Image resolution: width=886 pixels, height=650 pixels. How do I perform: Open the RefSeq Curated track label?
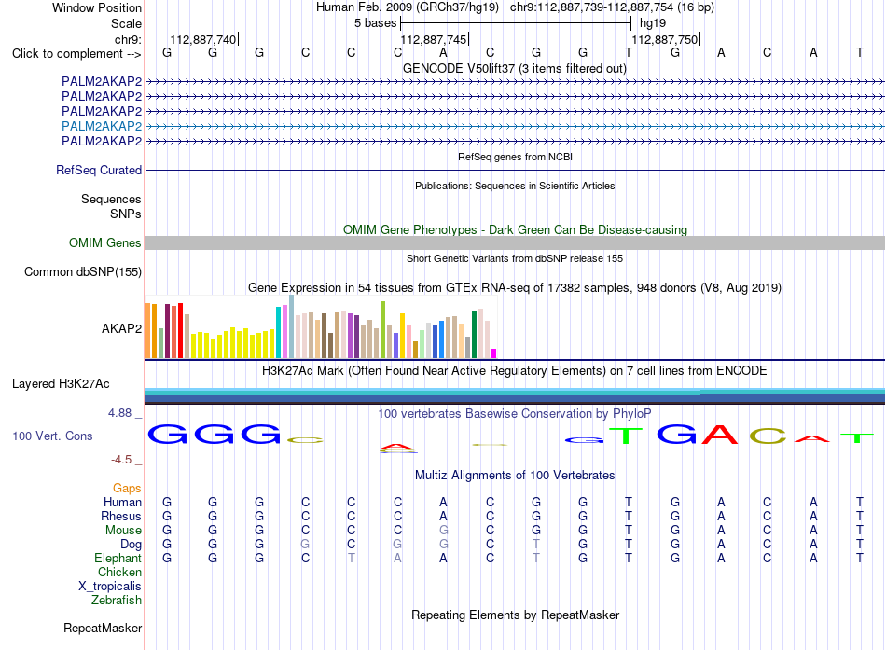pyautogui.click(x=99, y=170)
